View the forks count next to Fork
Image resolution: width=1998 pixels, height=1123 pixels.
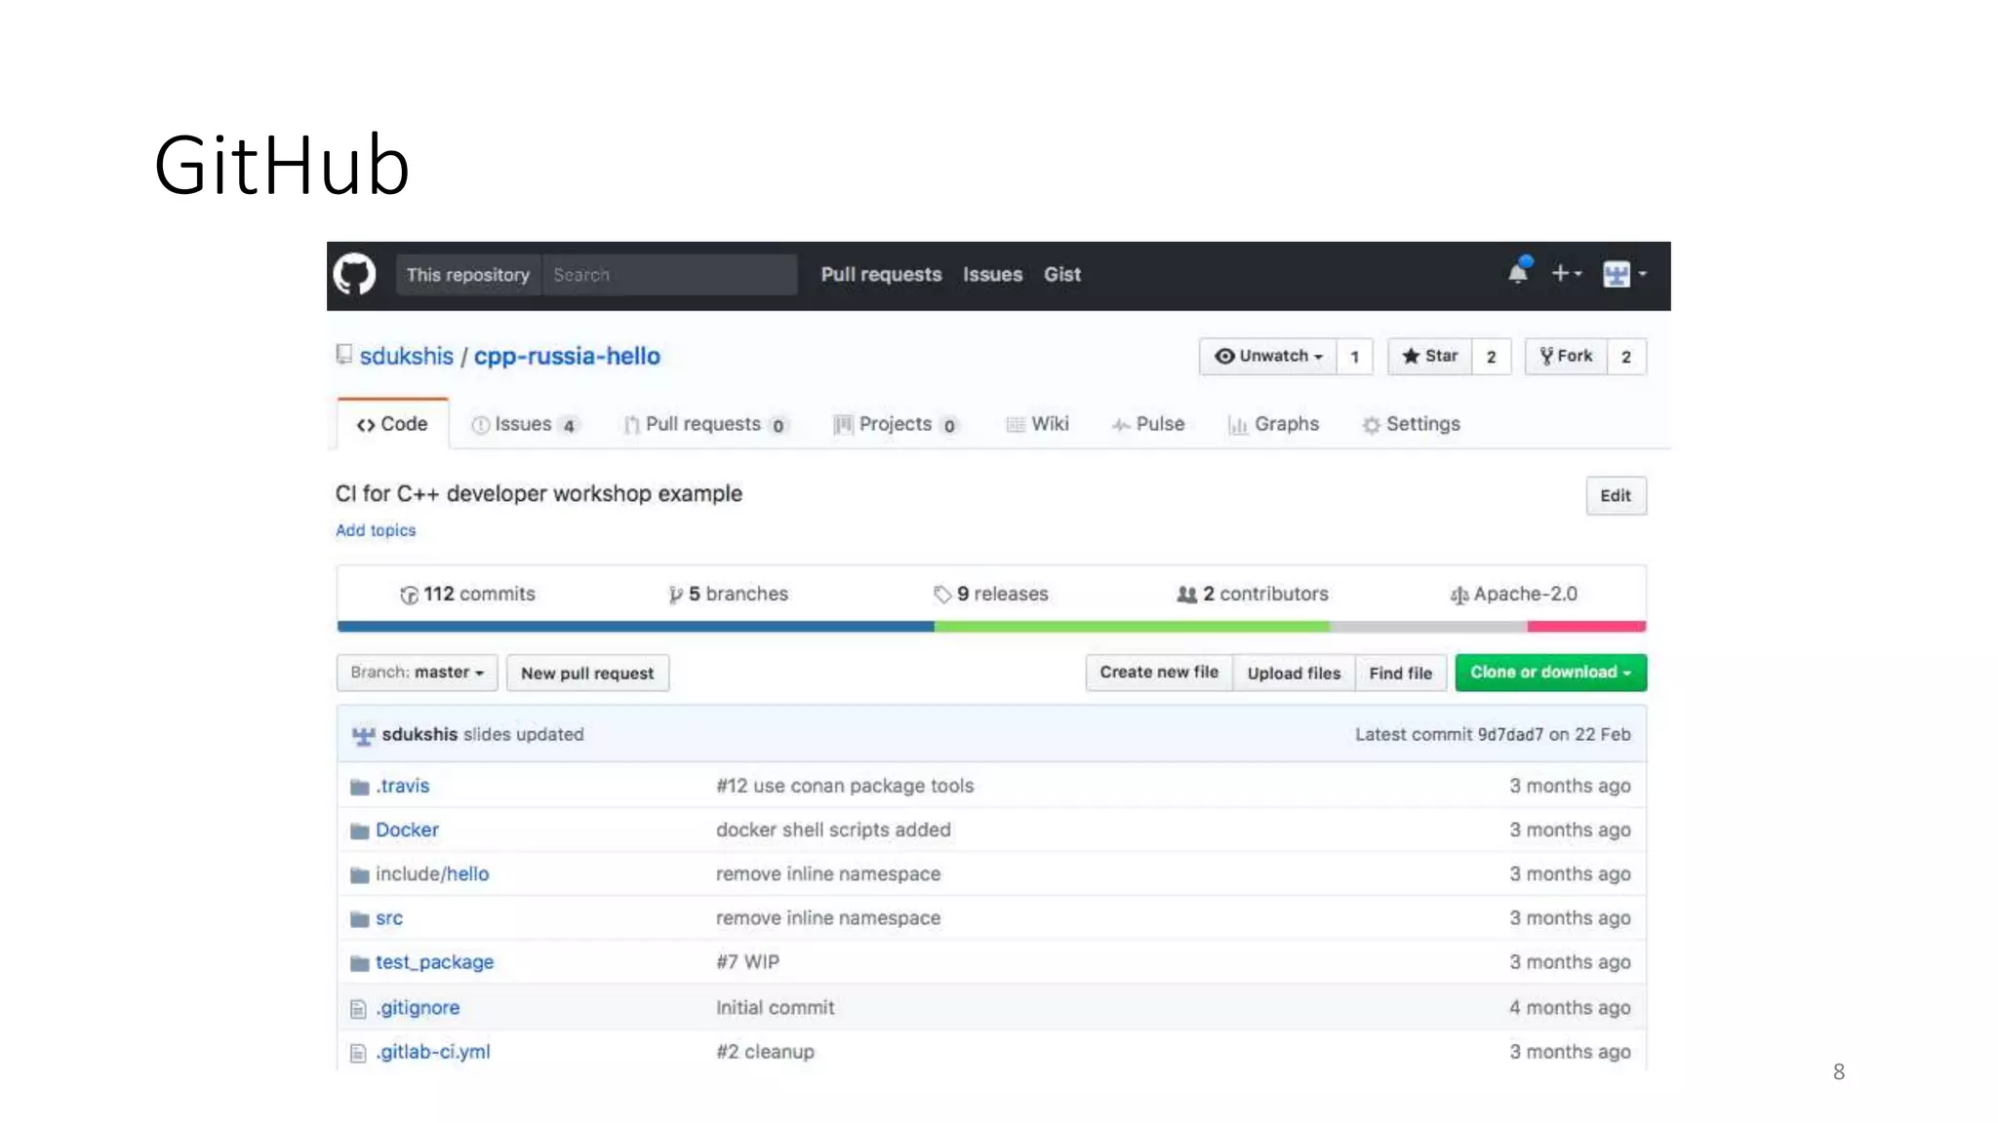click(x=1626, y=357)
